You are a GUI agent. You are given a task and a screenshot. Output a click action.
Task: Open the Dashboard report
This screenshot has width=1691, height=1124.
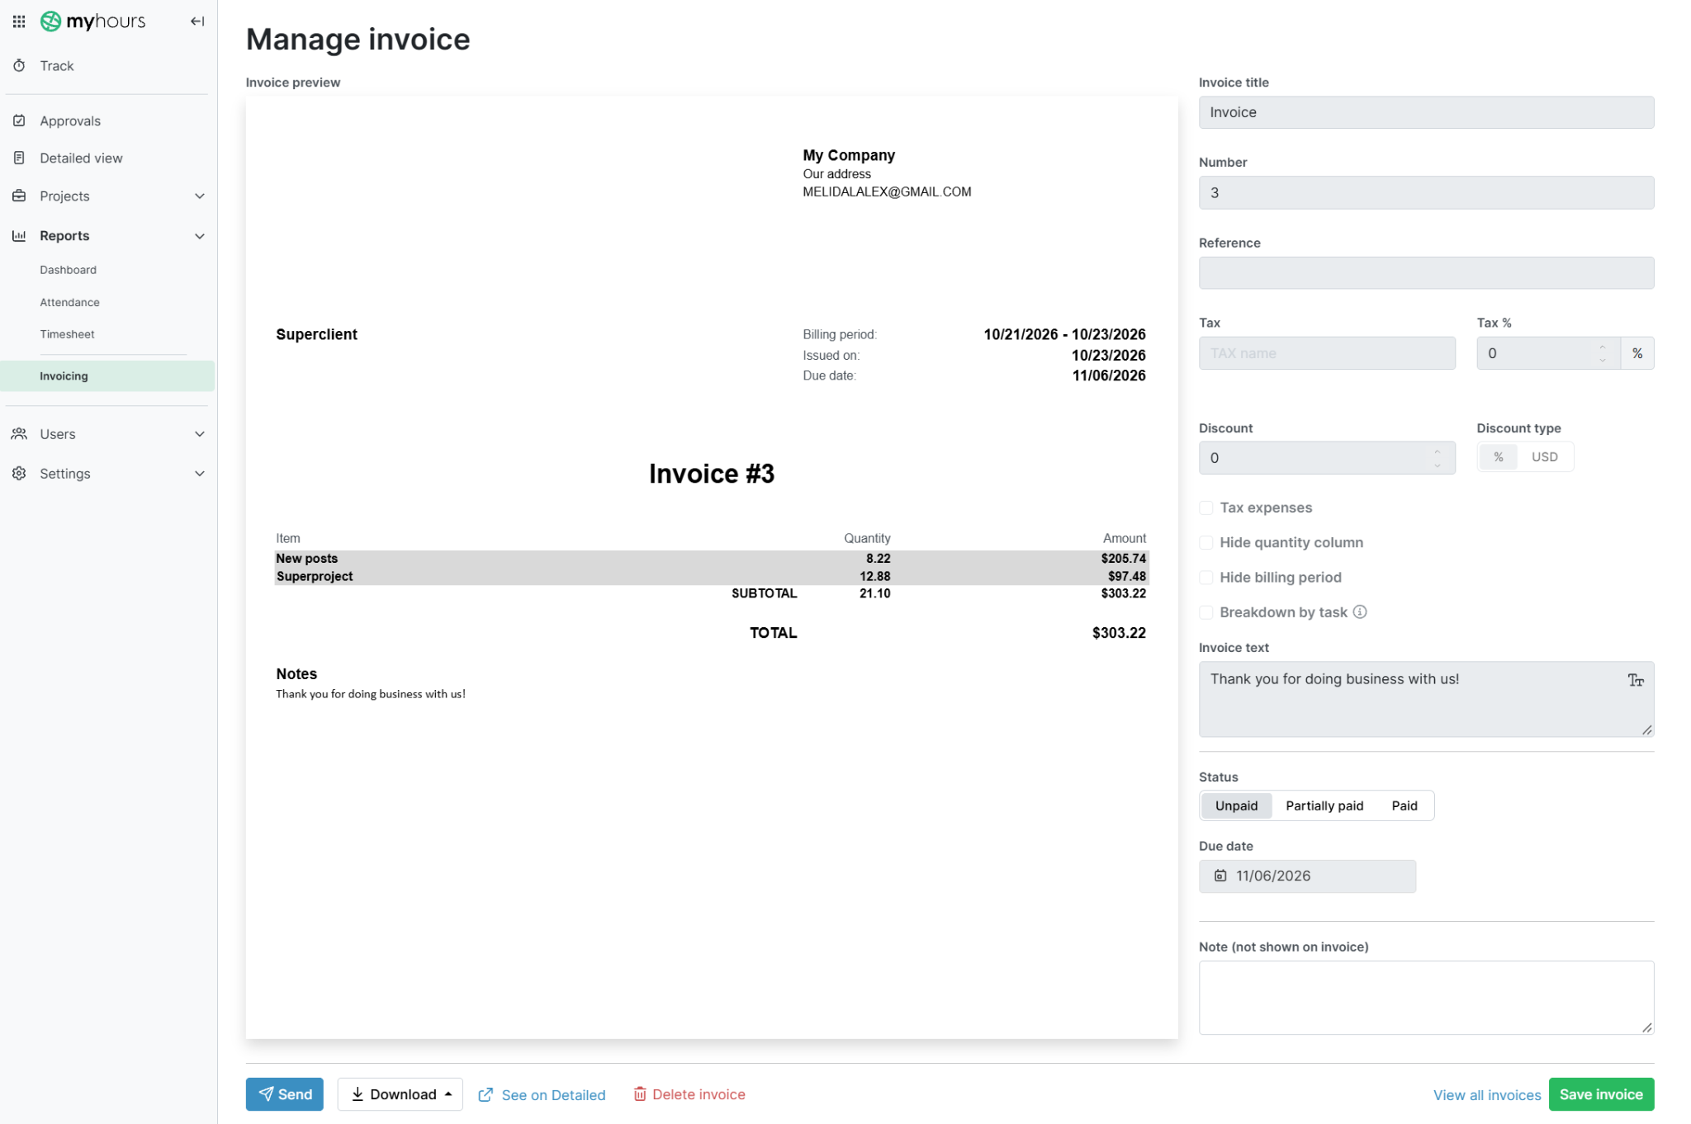tap(68, 270)
